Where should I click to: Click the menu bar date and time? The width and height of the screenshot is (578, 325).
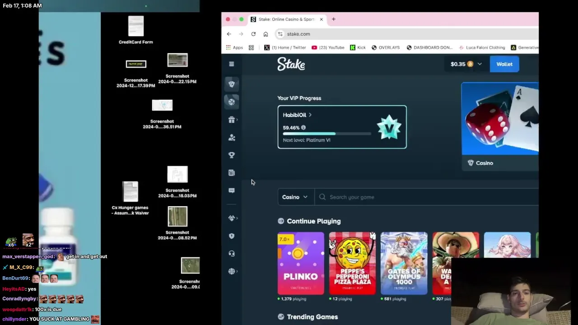click(23, 5)
